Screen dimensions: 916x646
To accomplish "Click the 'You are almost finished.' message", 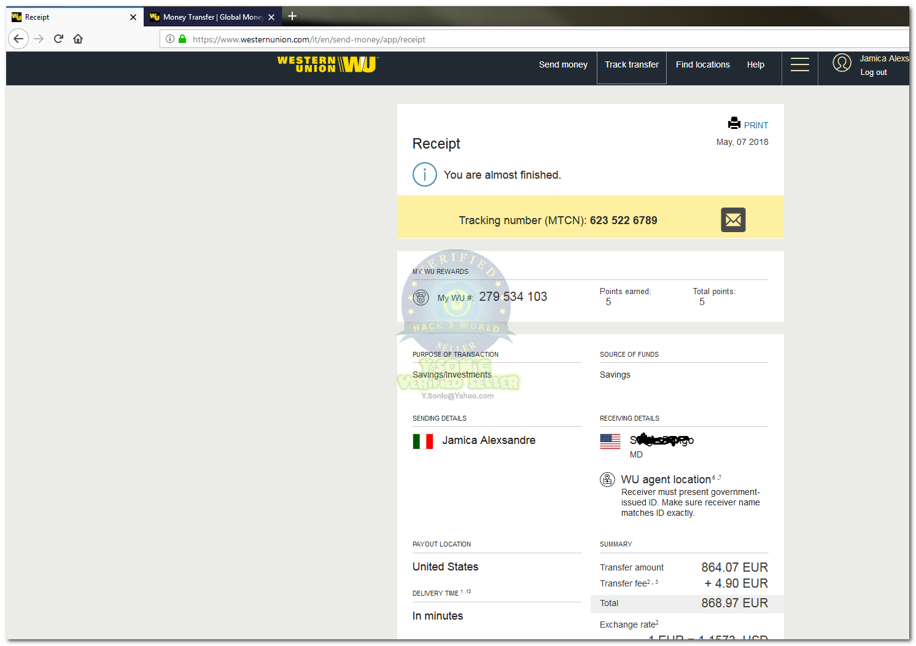I will (x=502, y=175).
